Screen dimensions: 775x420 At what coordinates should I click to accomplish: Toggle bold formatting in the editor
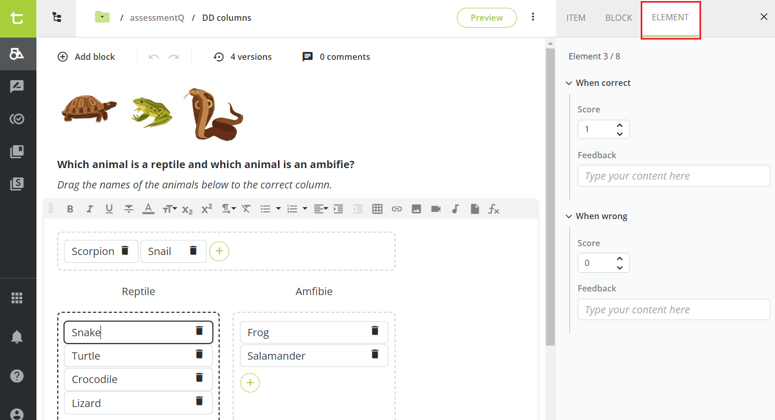pos(70,209)
